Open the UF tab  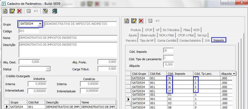click(x=158, y=30)
